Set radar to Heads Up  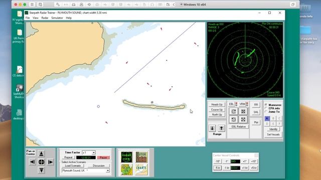coord(217,104)
